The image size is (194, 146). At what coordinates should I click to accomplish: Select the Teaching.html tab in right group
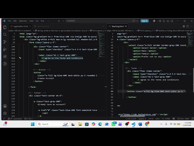118,26
